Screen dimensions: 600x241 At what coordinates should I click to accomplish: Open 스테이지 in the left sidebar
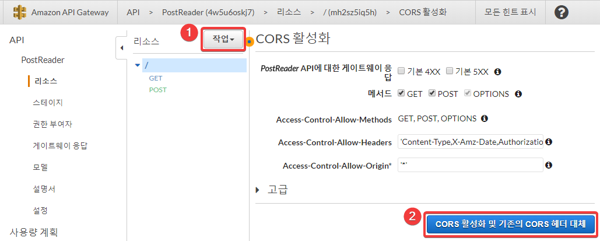pyautogui.click(x=48, y=103)
